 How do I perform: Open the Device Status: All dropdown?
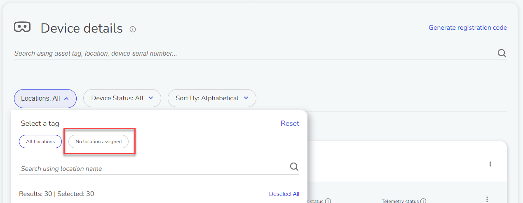[122, 98]
